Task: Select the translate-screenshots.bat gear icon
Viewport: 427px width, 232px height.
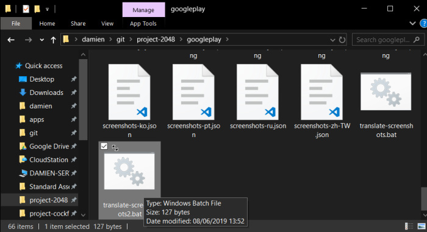Action: (x=386, y=91)
